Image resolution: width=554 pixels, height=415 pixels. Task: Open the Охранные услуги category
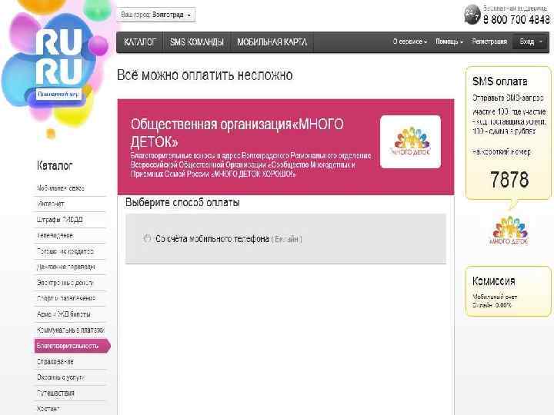(61, 377)
